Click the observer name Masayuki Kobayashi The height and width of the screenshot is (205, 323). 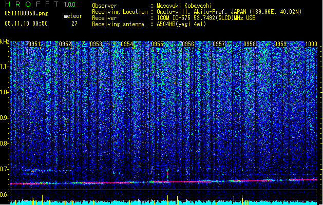coord(184,6)
